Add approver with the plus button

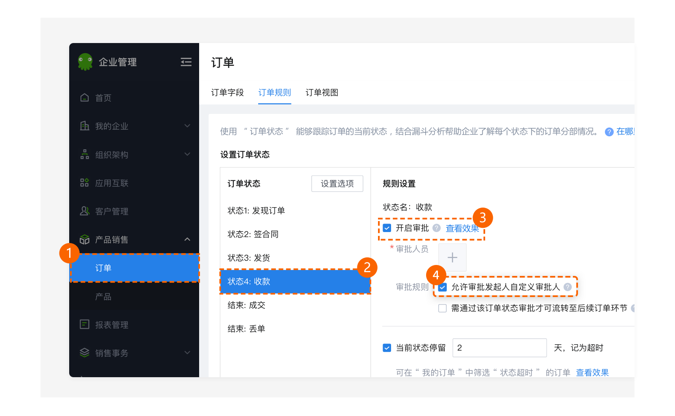coord(452,257)
